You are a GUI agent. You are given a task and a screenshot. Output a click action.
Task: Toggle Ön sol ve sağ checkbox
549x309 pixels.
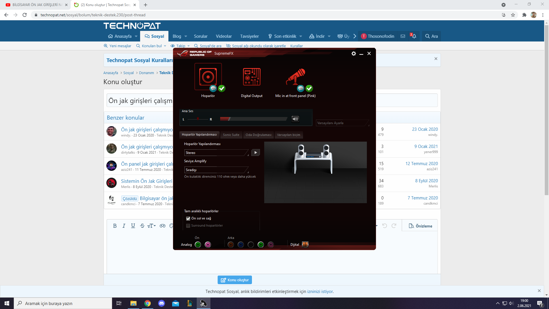click(x=188, y=219)
